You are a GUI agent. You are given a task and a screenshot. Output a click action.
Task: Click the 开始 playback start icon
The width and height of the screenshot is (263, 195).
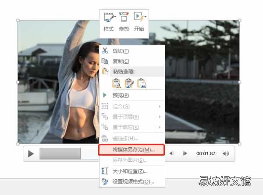139,17
